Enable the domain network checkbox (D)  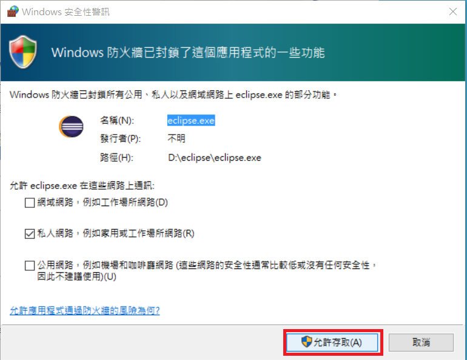[30, 203]
